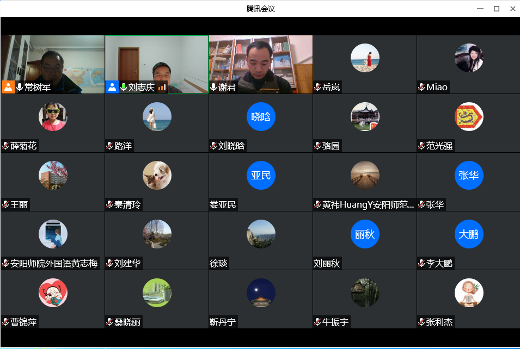Viewport: 520px width, 349px height.
Task: Click 薛菊花's child with sunglasses avatar
Action: (x=53, y=116)
